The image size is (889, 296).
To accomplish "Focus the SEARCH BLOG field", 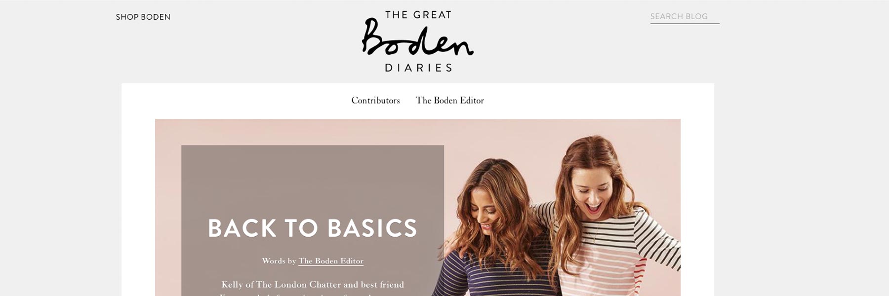I will pyautogui.click(x=685, y=16).
